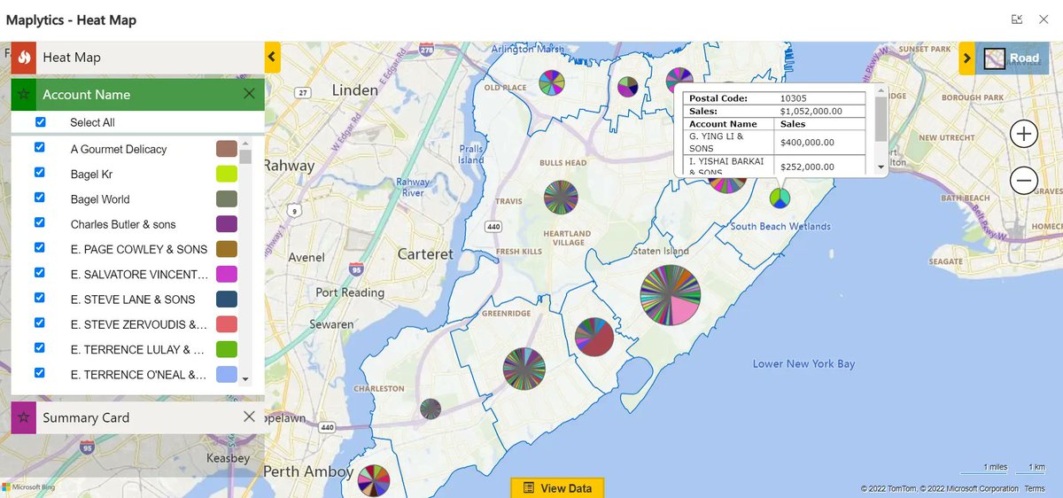Viewport: 1063px width, 498px height.
Task: Uncheck A Gourmet Delicacy account
Action: [40, 148]
